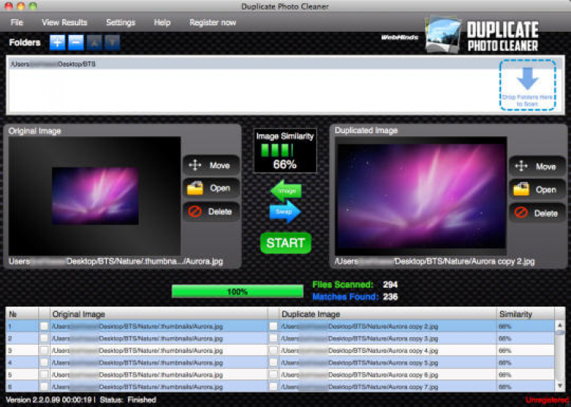The image size is (571, 407).
Task: Click the Original Image column header
Action: pos(158,314)
